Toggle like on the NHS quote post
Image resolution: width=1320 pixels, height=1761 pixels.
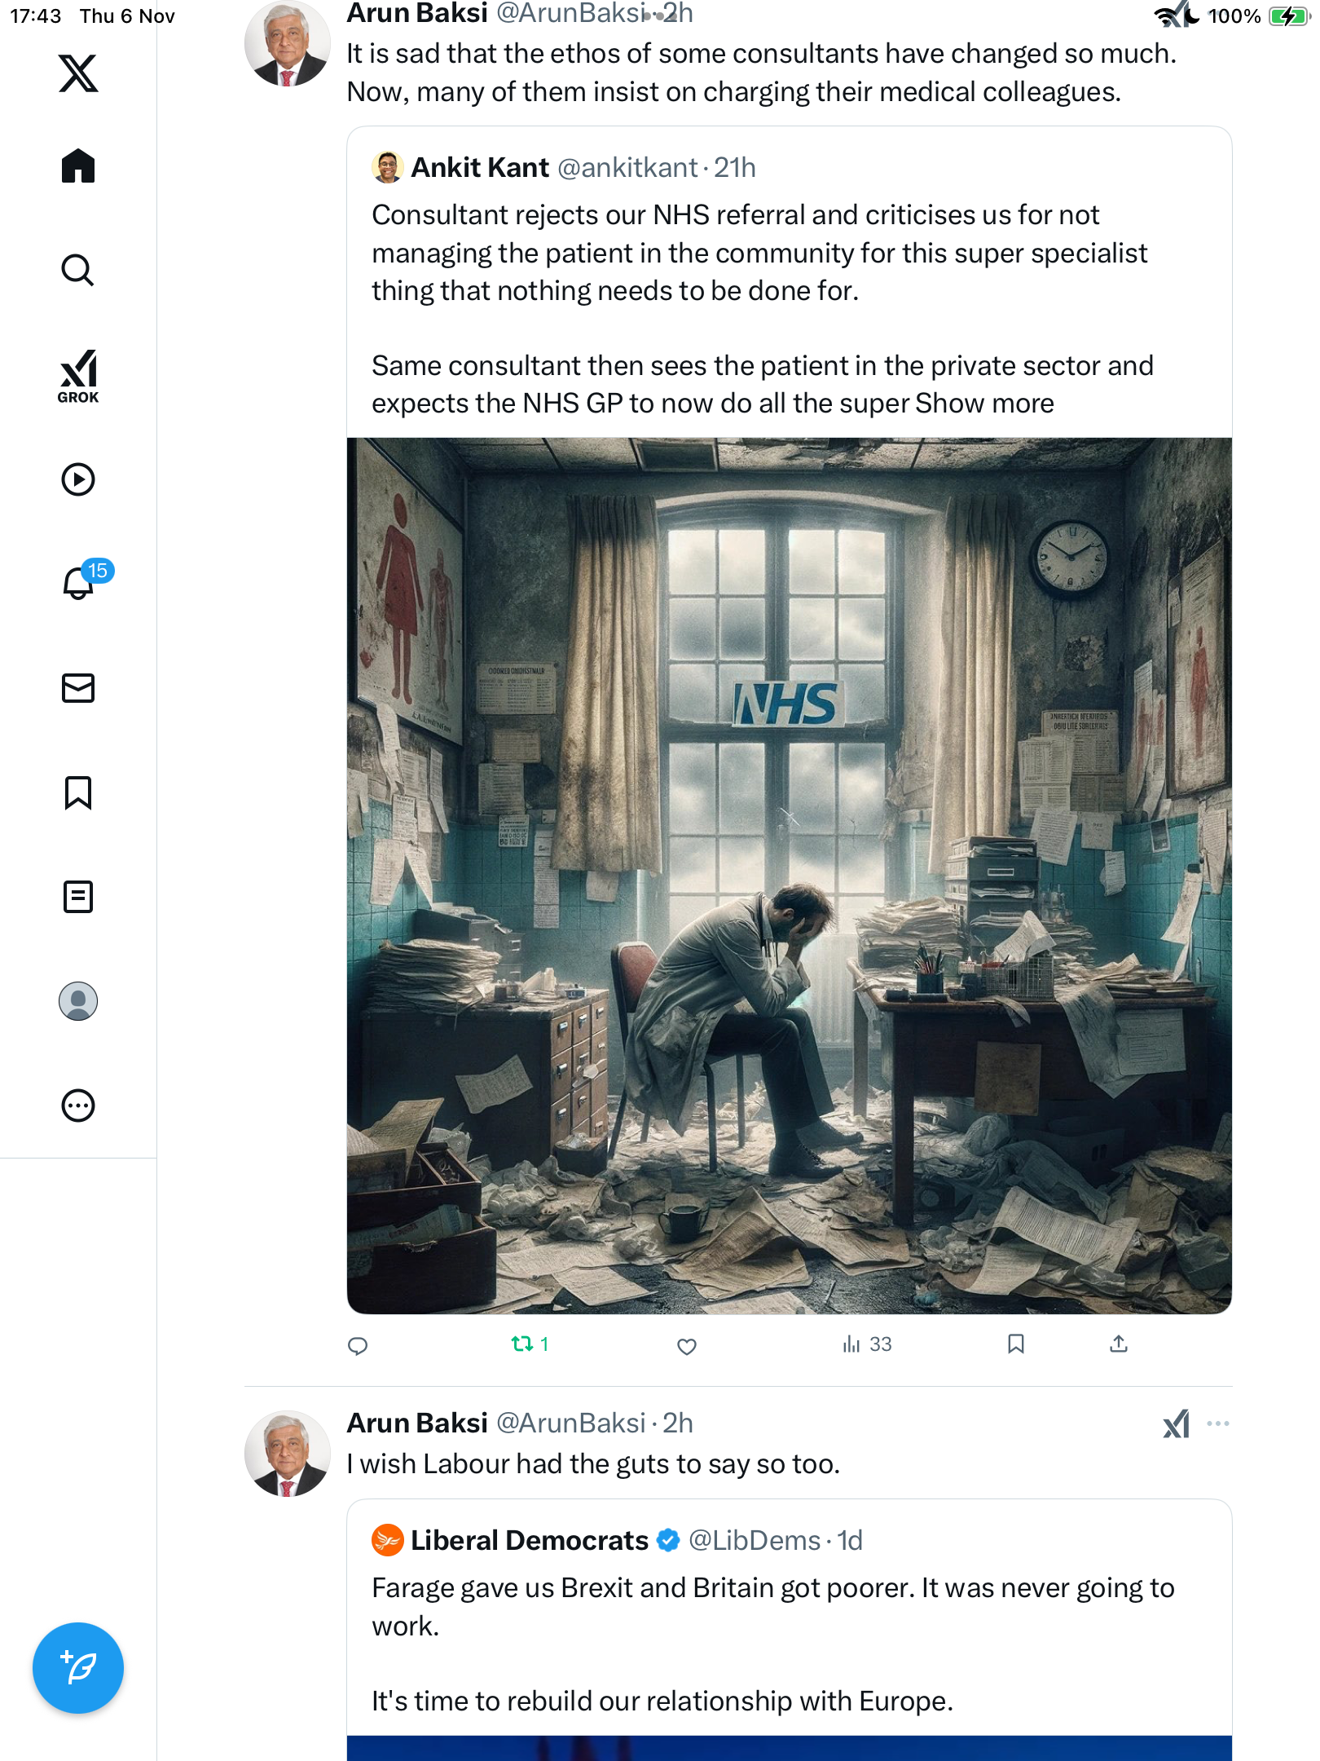[687, 1346]
